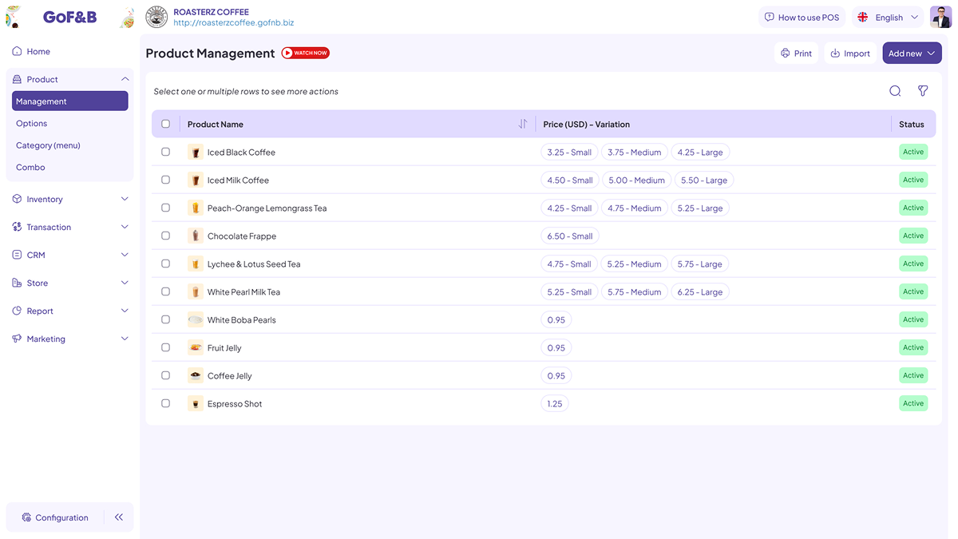Collapse the sidebar with double-chevron icon
958x539 pixels.
point(119,517)
